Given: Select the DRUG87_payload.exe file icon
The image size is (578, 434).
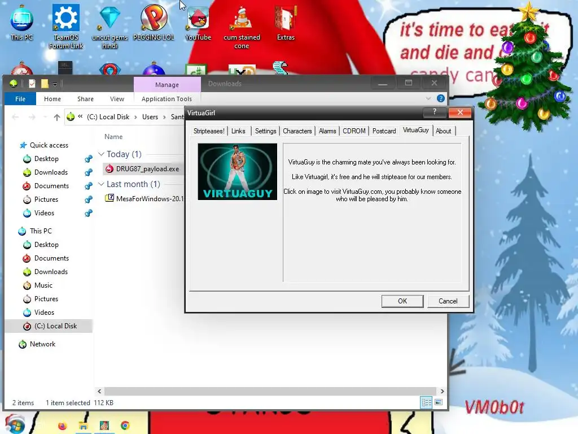Looking at the screenshot, I should point(110,168).
